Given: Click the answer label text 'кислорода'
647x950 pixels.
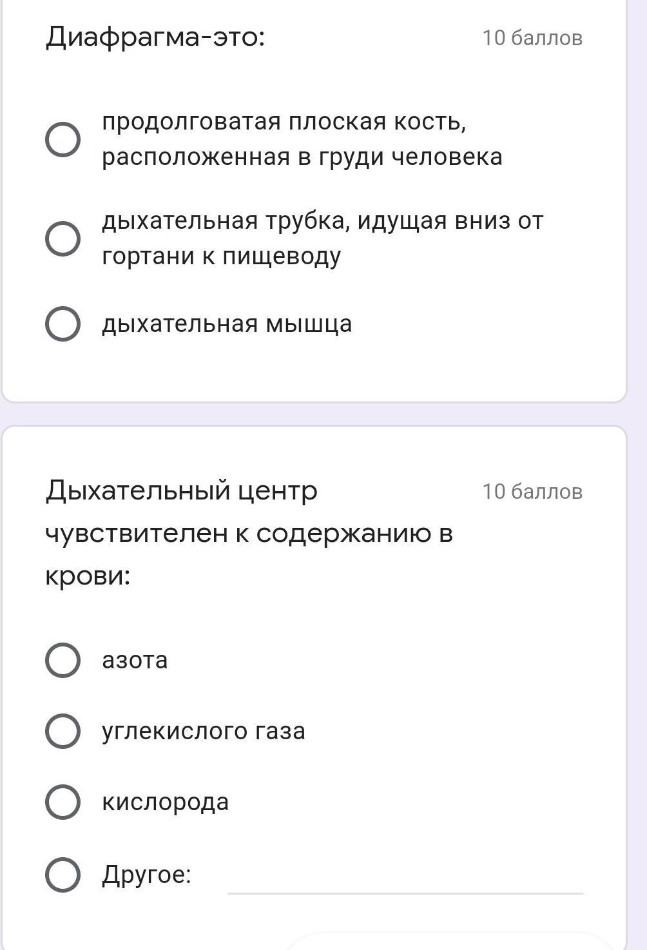Looking at the screenshot, I should click(166, 802).
